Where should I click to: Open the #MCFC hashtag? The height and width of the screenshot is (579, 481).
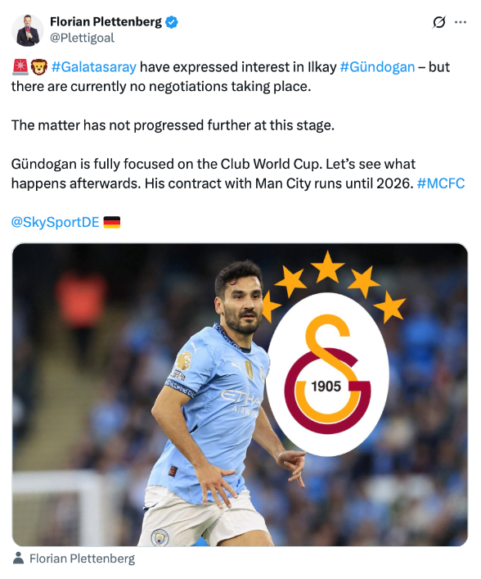[440, 183]
